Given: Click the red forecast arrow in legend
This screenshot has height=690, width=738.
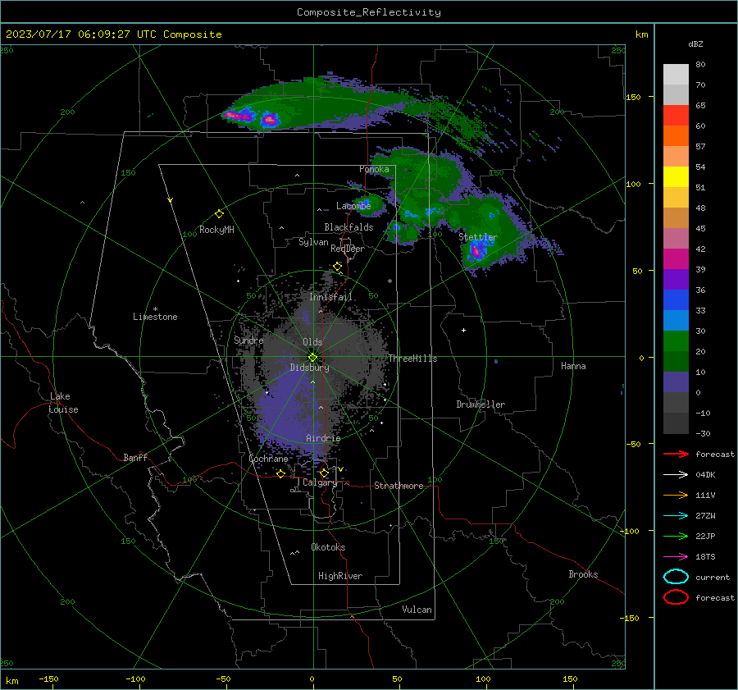Looking at the screenshot, I should 676,454.
